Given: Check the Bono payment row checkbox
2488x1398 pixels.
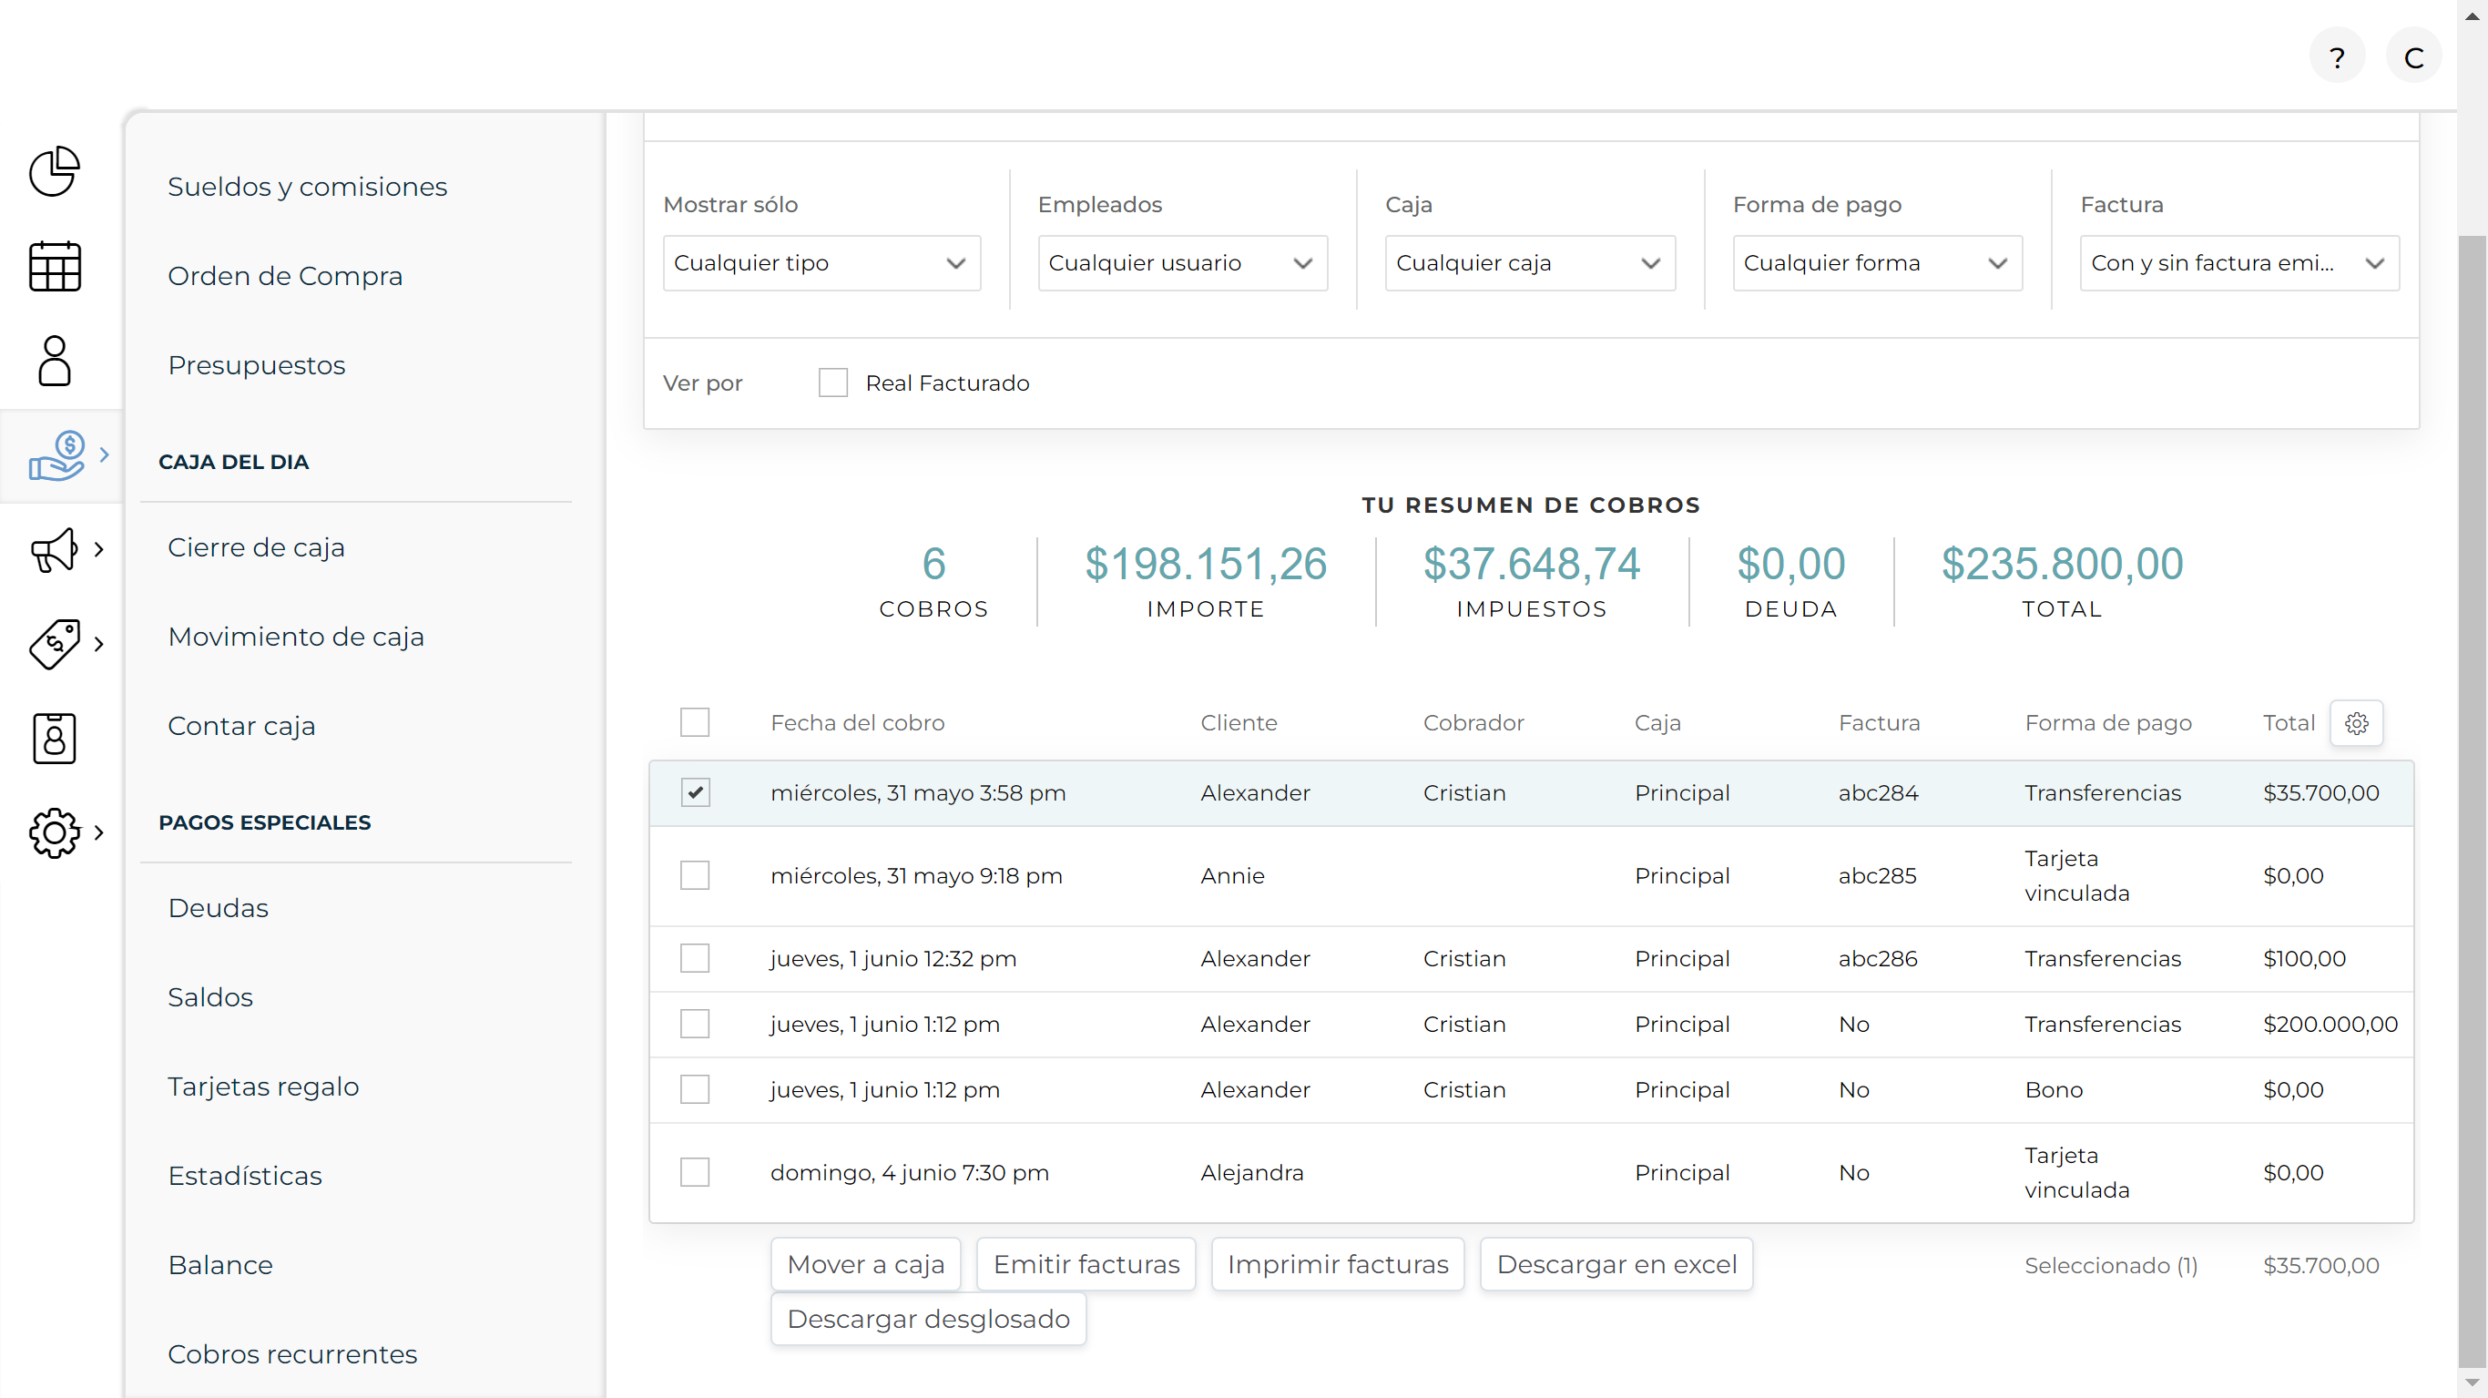Looking at the screenshot, I should [695, 1090].
